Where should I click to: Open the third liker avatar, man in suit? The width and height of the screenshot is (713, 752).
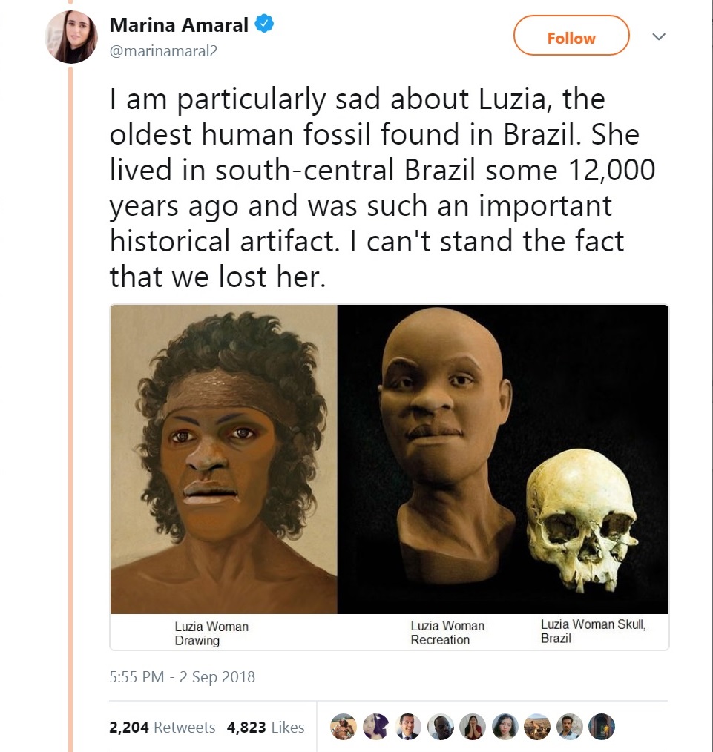[x=408, y=728]
